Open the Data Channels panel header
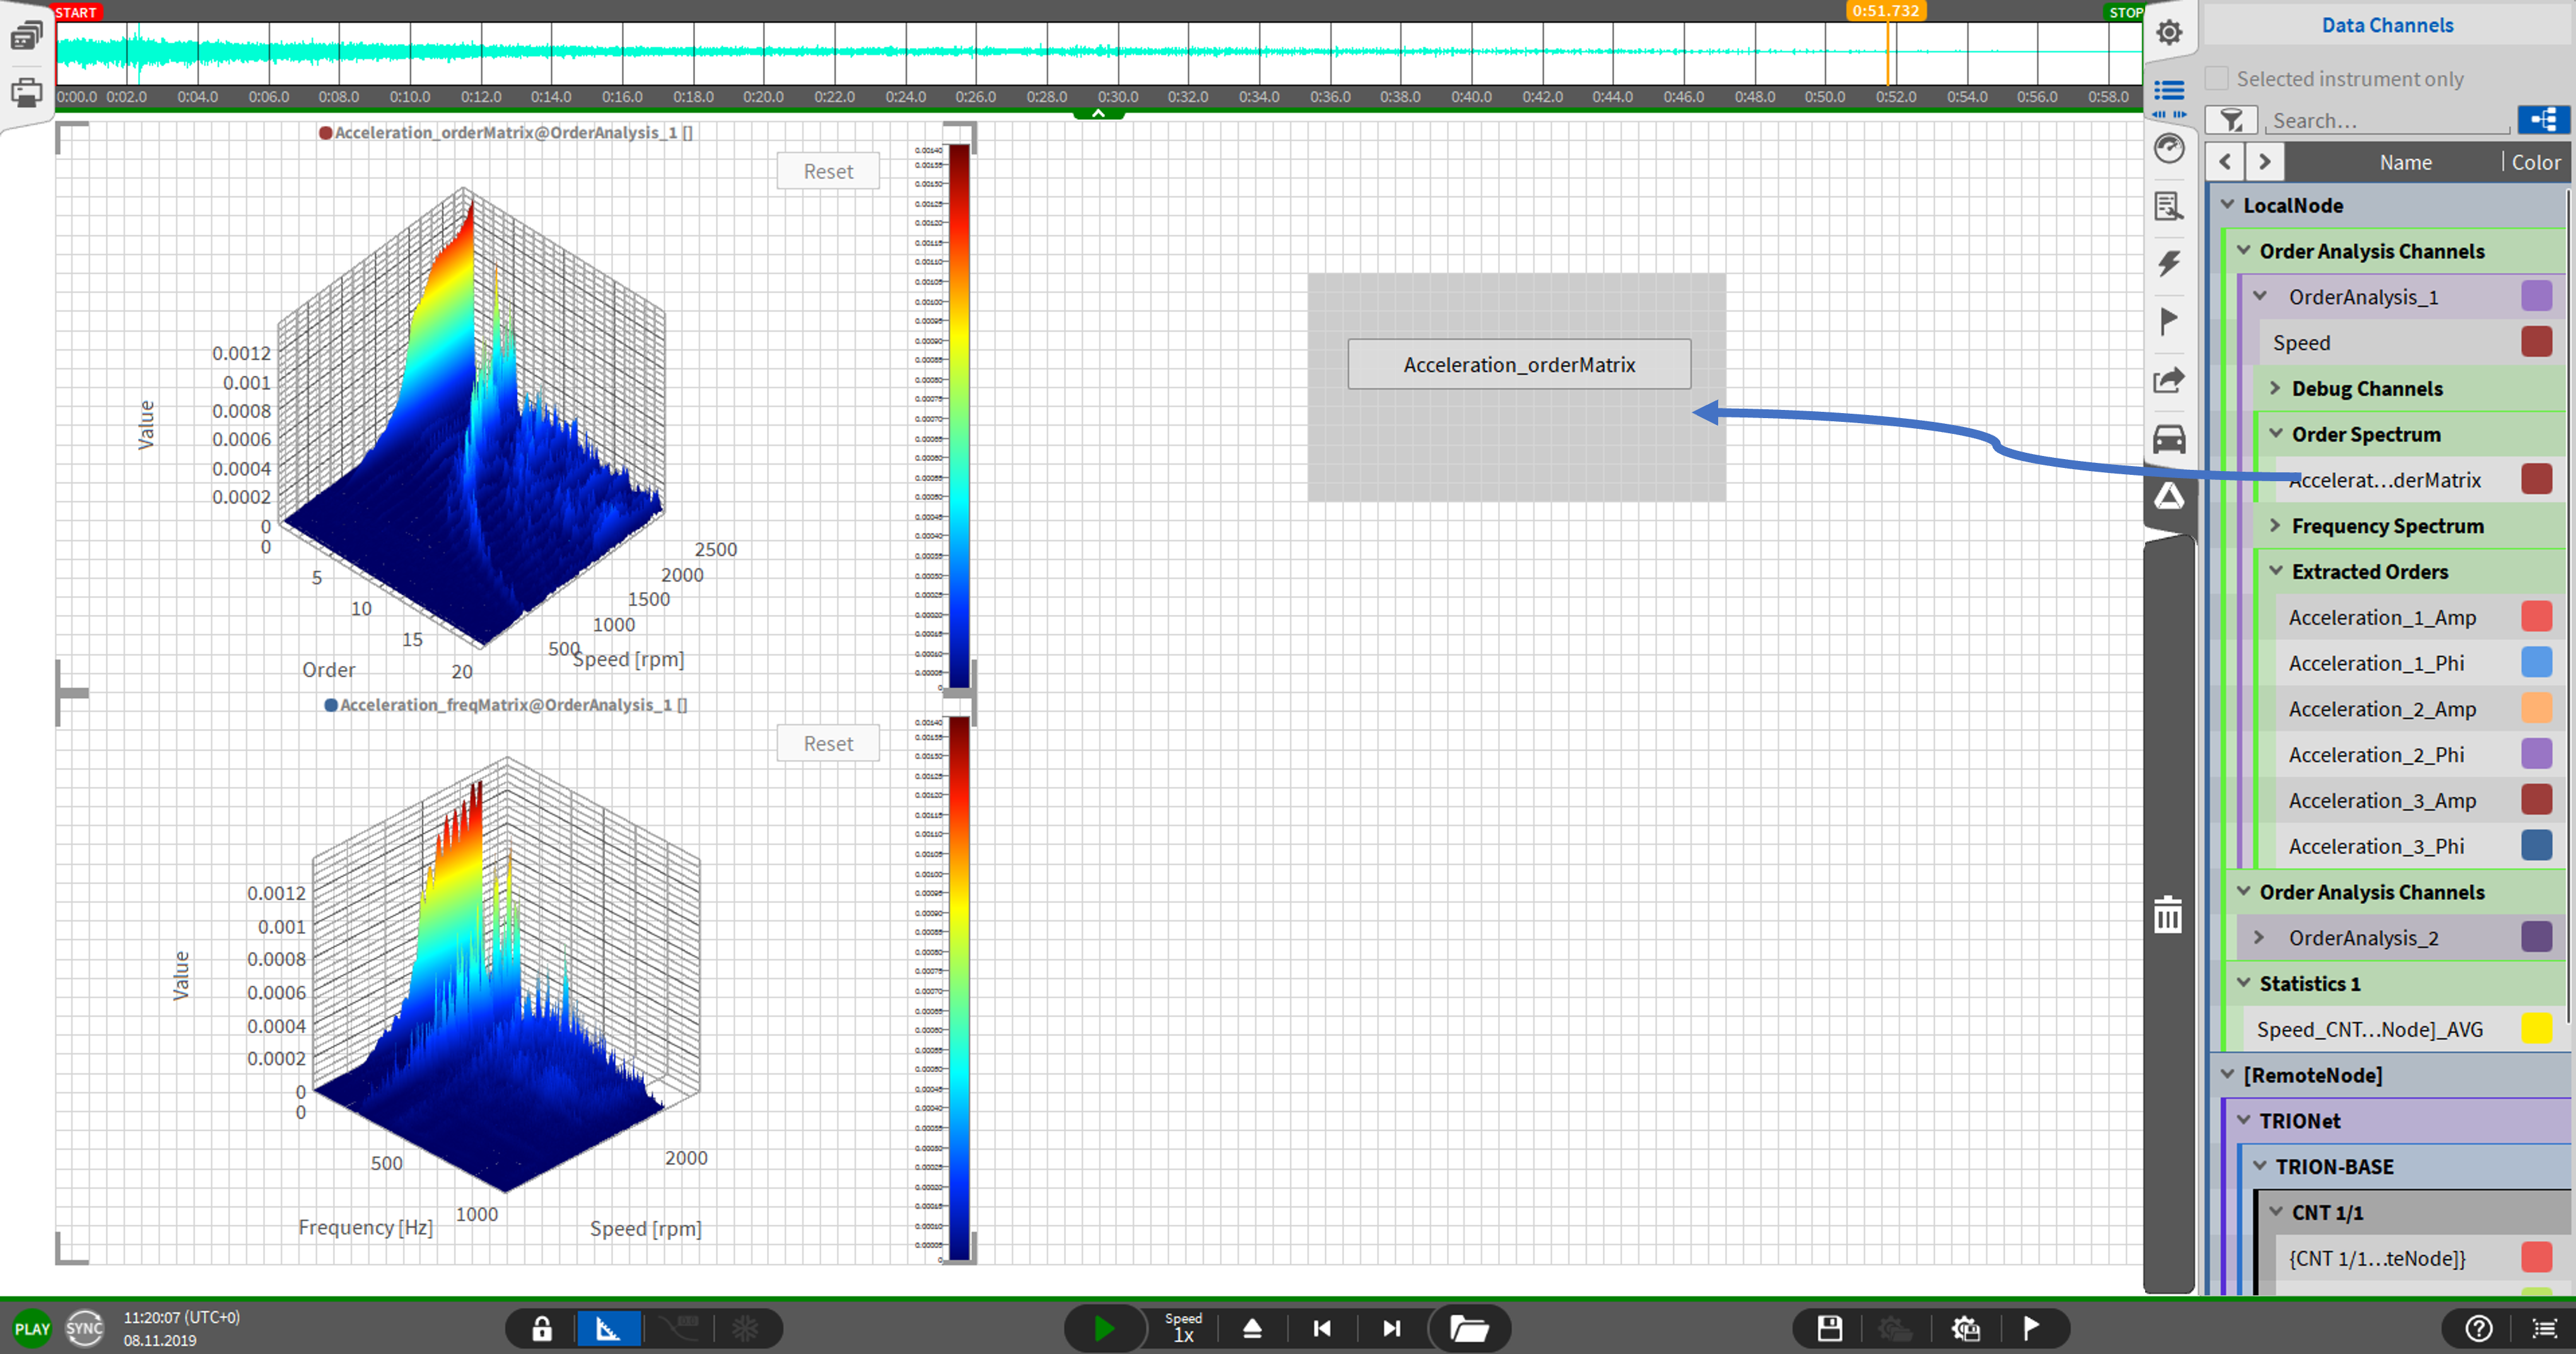This screenshot has width=2576, height=1354. coord(2387,25)
